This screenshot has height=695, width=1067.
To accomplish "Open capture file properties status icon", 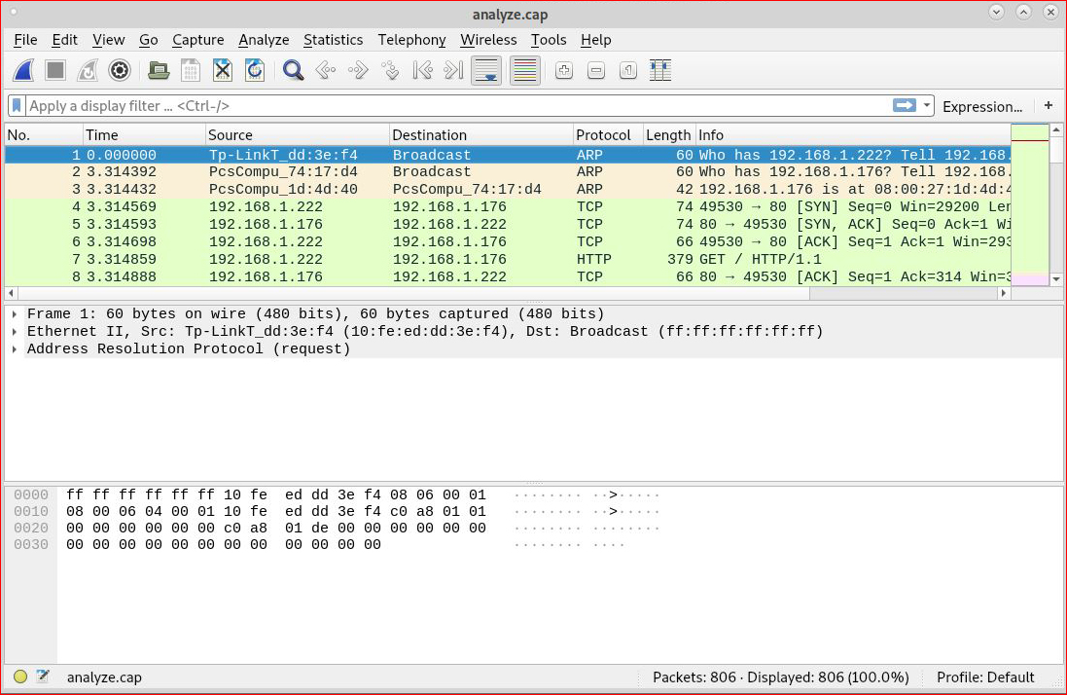I will pyautogui.click(x=43, y=677).
